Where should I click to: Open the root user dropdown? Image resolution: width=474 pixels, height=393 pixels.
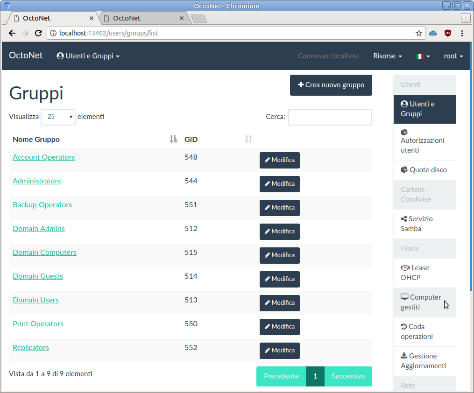pyautogui.click(x=453, y=56)
